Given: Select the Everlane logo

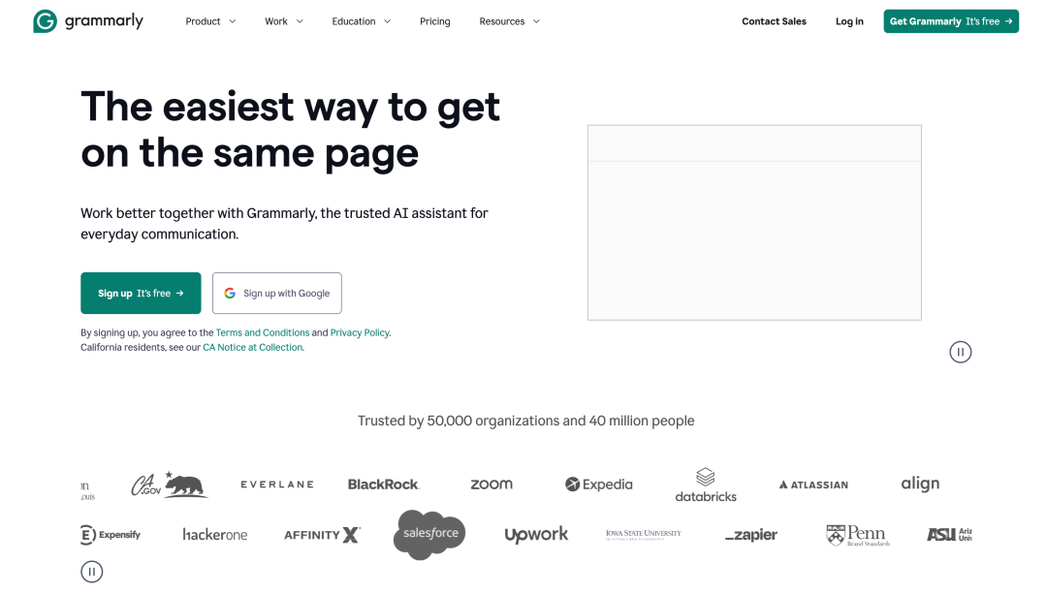Looking at the screenshot, I should click(x=277, y=485).
